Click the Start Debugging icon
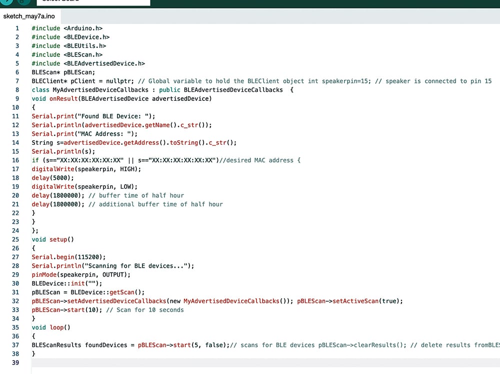Image resolution: width=500 pixels, height=374 pixels. coord(22,1)
